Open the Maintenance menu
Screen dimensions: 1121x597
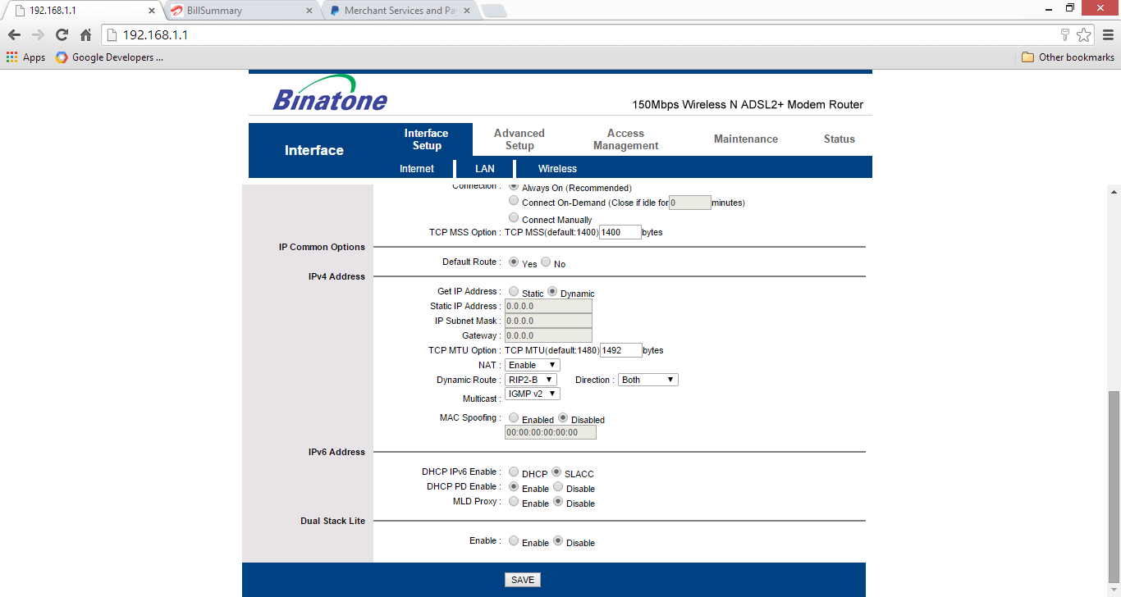coord(746,139)
